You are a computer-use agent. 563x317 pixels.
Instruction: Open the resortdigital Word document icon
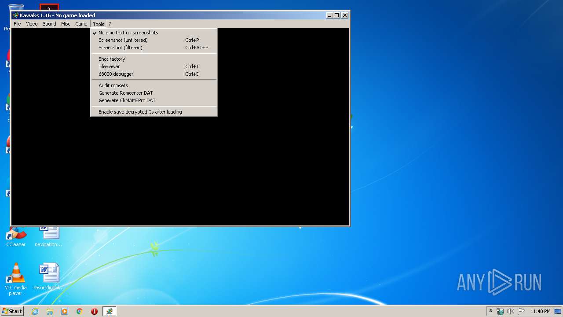pos(48,277)
